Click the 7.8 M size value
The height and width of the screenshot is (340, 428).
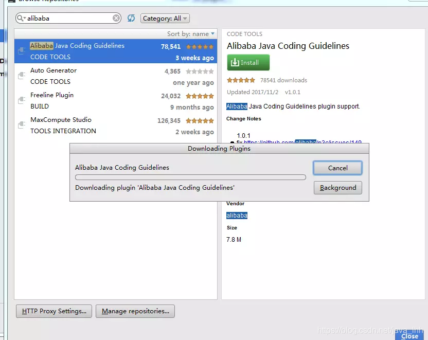click(234, 240)
